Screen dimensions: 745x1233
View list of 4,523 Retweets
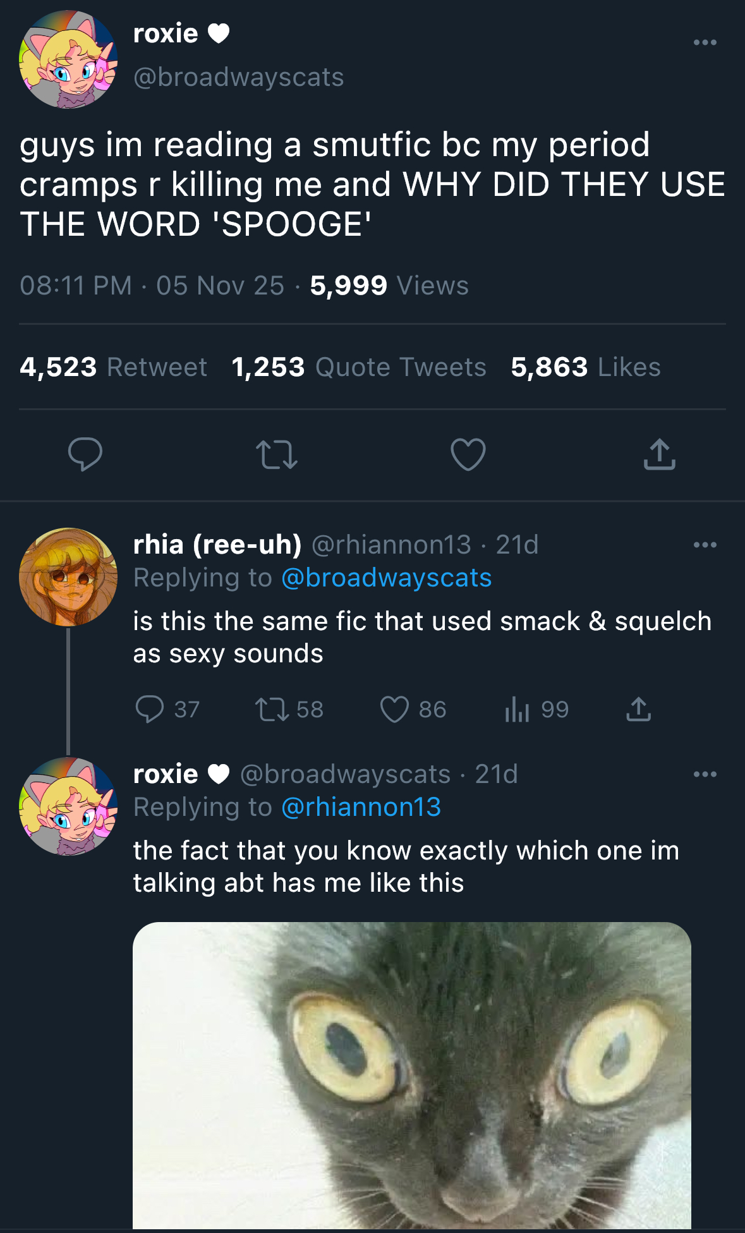click(x=114, y=367)
